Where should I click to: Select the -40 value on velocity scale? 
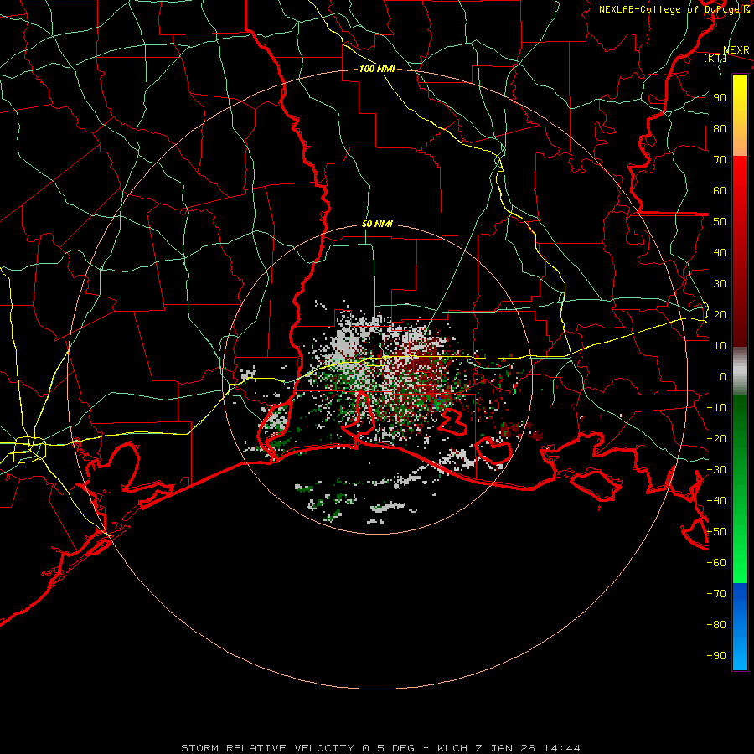pos(716,501)
